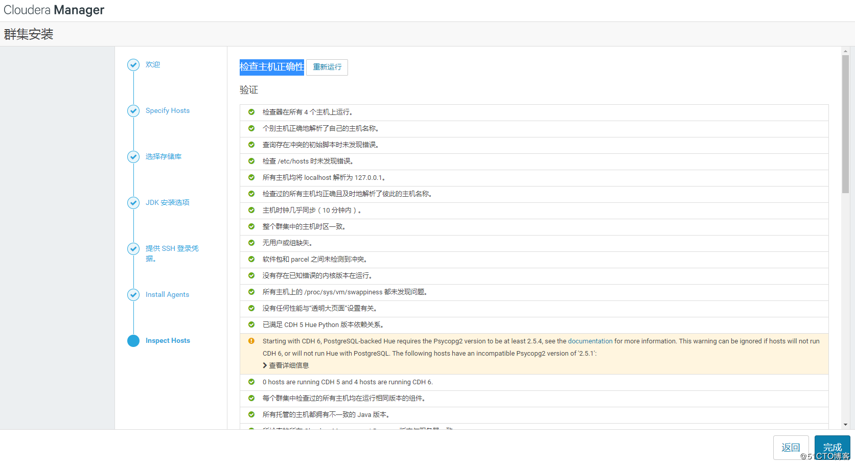Viewport: 855px width, 465px height.
Task: Click green check beside 主机时钟几乎同步
Action: [251, 210]
